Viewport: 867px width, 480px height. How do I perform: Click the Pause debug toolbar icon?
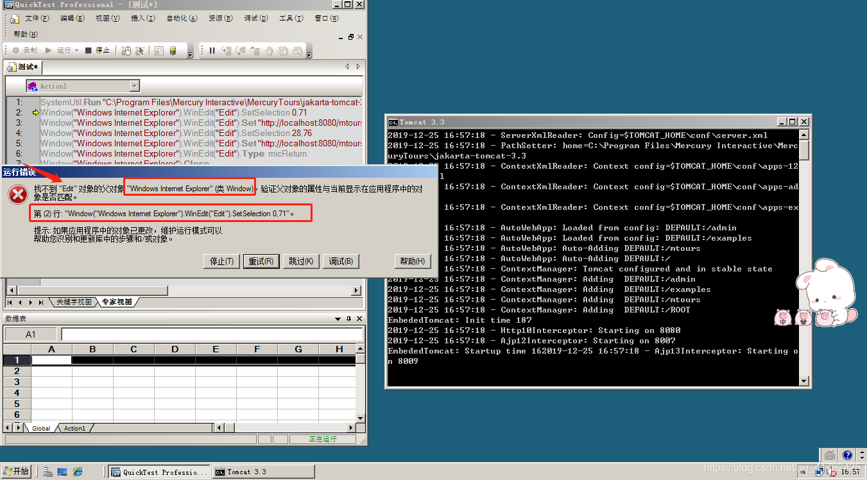[212, 51]
